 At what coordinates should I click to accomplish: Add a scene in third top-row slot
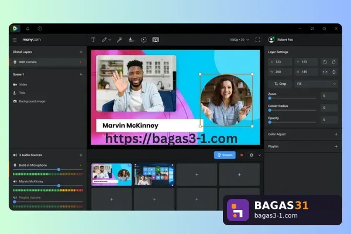(x=197, y=174)
